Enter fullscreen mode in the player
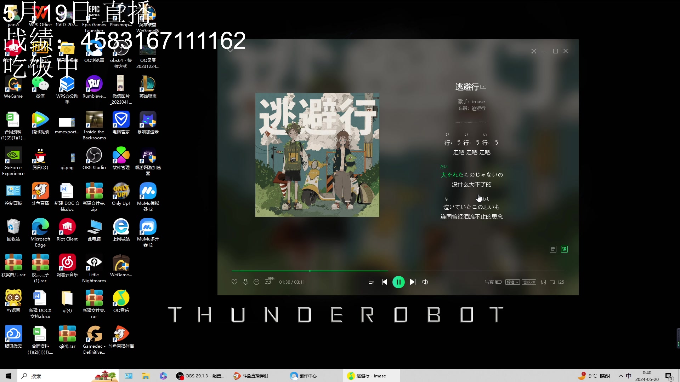 click(x=534, y=51)
